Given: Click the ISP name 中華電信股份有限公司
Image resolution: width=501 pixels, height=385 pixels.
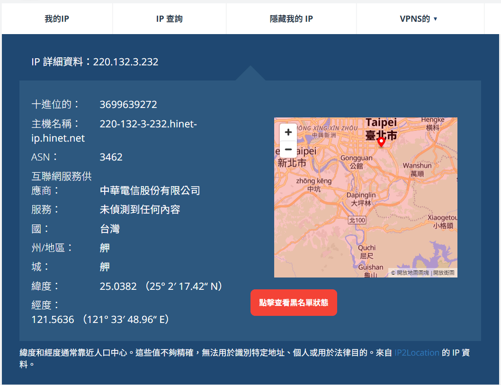Looking at the screenshot, I should pyautogui.click(x=150, y=190).
